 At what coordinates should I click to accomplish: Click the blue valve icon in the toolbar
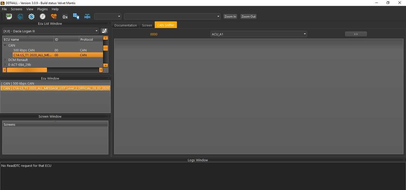pos(87,16)
